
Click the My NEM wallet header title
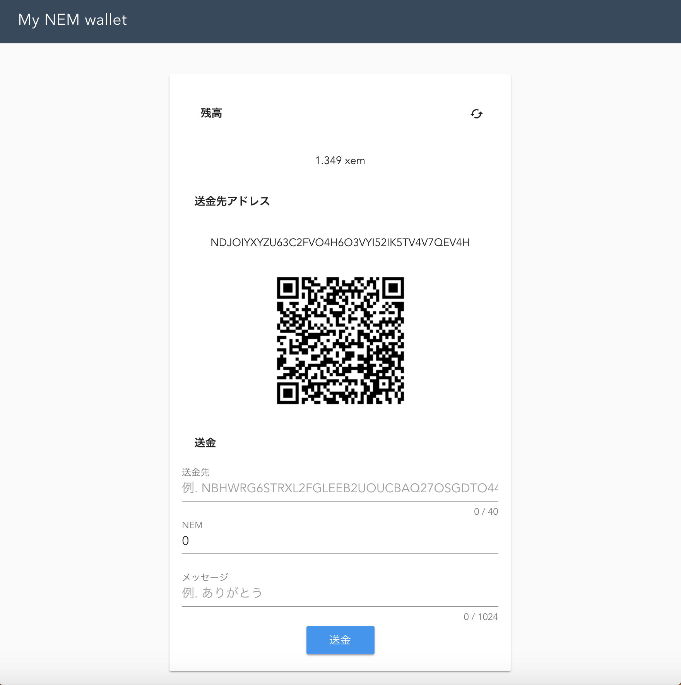click(73, 20)
